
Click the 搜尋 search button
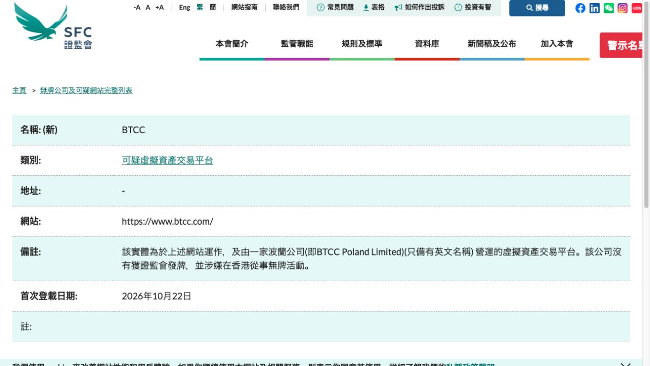pyautogui.click(x=537, y=8)
